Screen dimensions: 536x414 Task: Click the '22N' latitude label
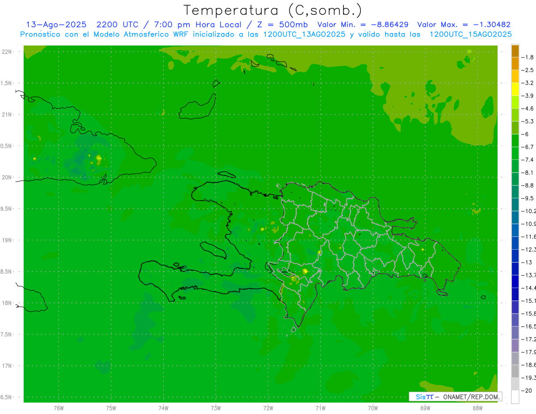7,52
